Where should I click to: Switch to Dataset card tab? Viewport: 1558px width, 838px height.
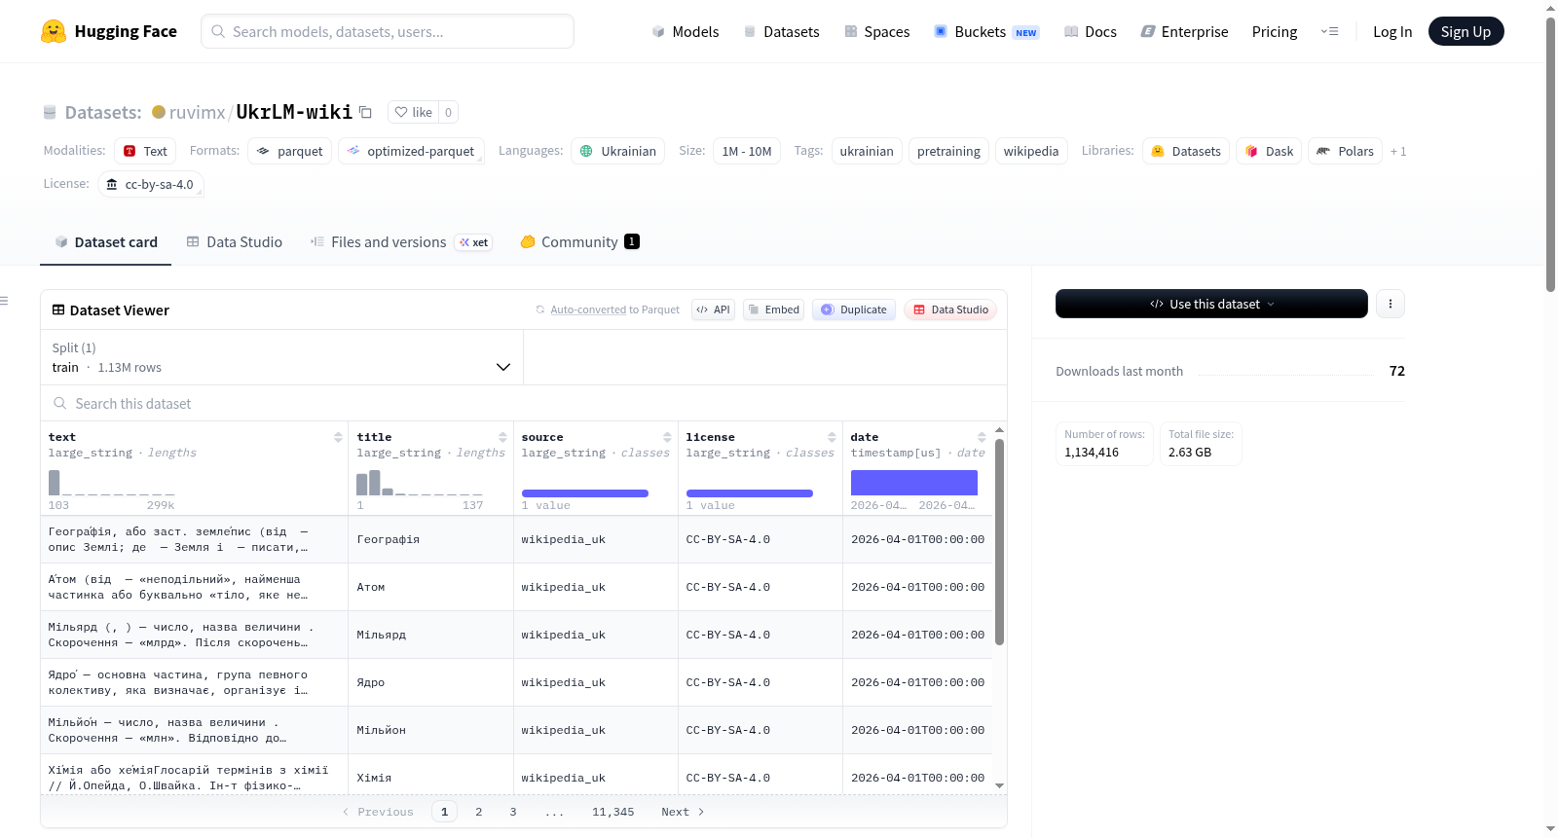click(106, 242)
